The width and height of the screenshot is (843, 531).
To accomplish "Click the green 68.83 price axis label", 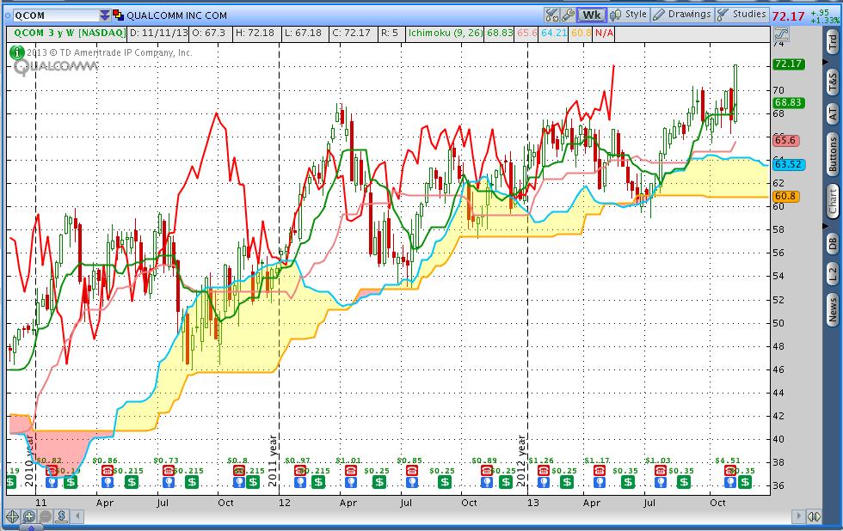I will coord(788,102).
